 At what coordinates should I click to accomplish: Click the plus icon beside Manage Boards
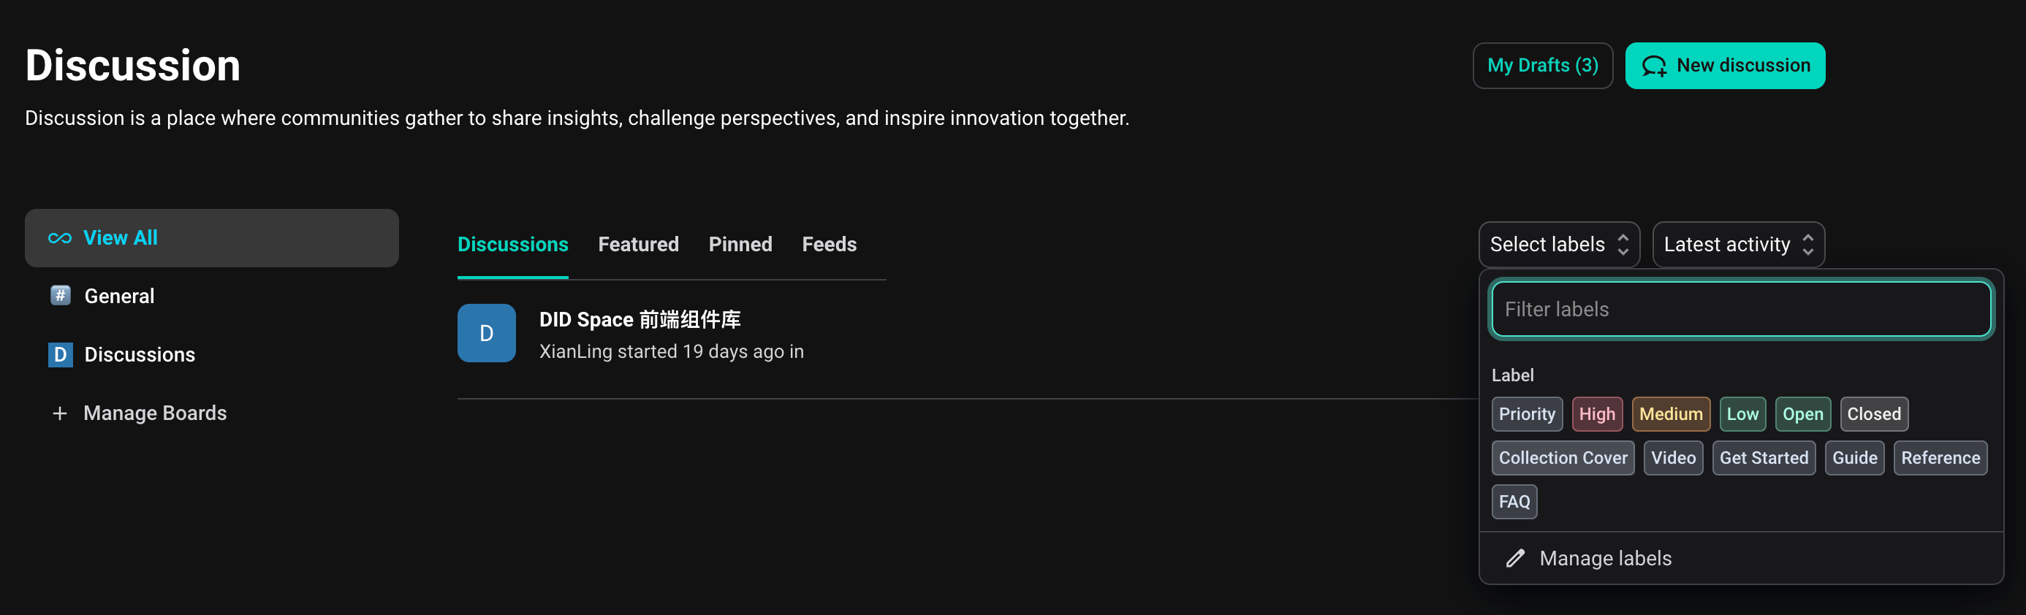pos(59,413)
